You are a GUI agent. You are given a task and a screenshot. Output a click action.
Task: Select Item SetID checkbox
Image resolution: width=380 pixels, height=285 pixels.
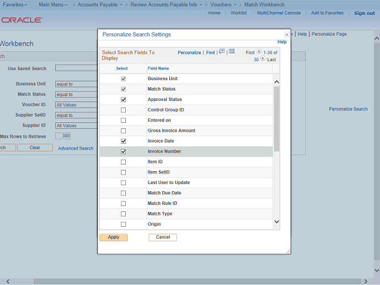(x=123, y=172)
